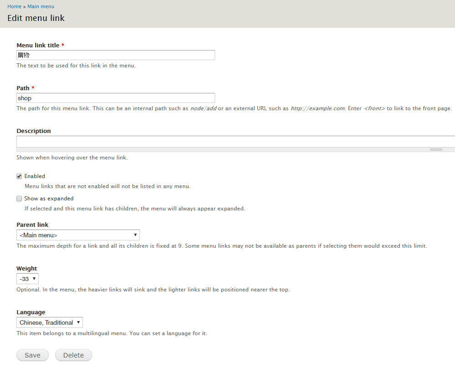Open the Weight dropdown showing -33

pos(27,279)
